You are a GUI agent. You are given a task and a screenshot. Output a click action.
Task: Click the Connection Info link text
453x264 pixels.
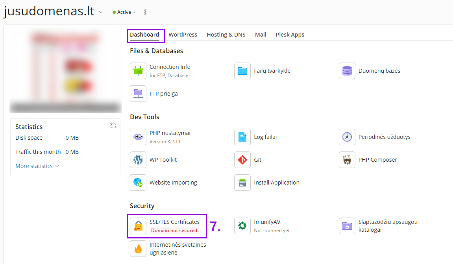pos(170,67)
